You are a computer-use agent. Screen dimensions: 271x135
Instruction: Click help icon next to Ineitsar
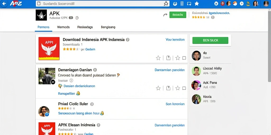71,80
